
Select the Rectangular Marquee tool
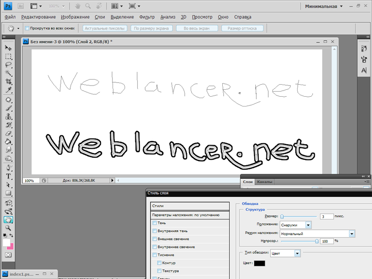(x=8, y=56)
